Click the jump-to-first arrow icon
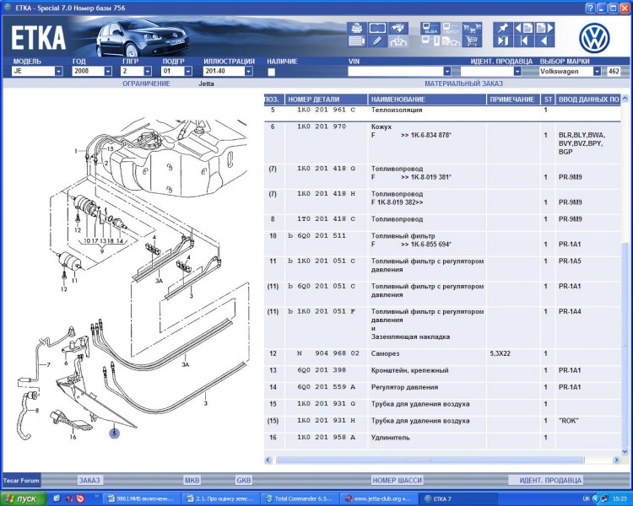The height and width of the screenshot is (506, 633). (523, 41)
